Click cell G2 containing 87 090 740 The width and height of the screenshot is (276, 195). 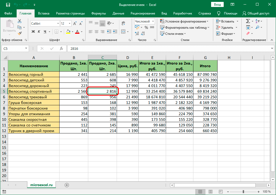(205, 74)
